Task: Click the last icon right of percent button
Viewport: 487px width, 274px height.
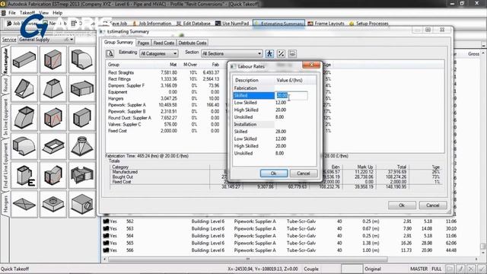Action: pyautogui.click(x=292, y=53)
